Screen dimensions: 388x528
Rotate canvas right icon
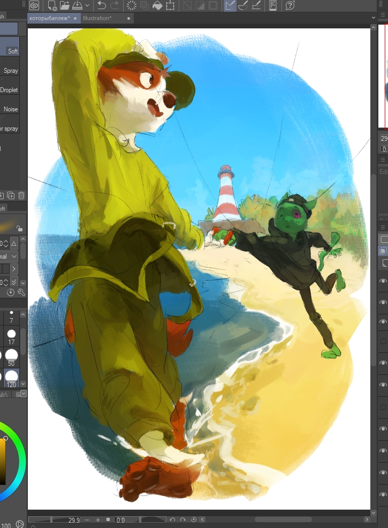(182, 519)
